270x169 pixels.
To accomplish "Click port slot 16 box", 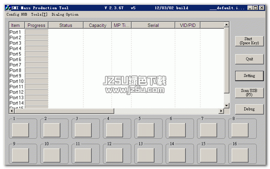I will (x=240, y=155).
